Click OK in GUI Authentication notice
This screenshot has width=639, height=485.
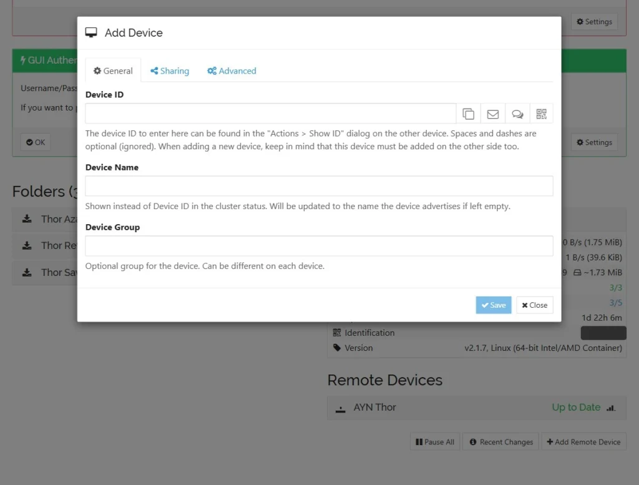pos(36,142)
